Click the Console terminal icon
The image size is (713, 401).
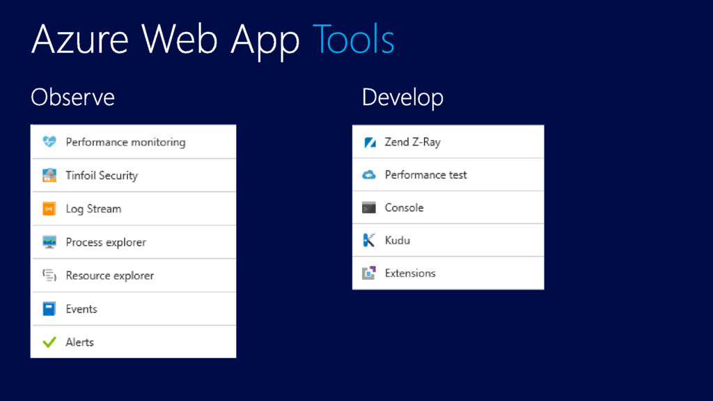click(x=369, y=207)
